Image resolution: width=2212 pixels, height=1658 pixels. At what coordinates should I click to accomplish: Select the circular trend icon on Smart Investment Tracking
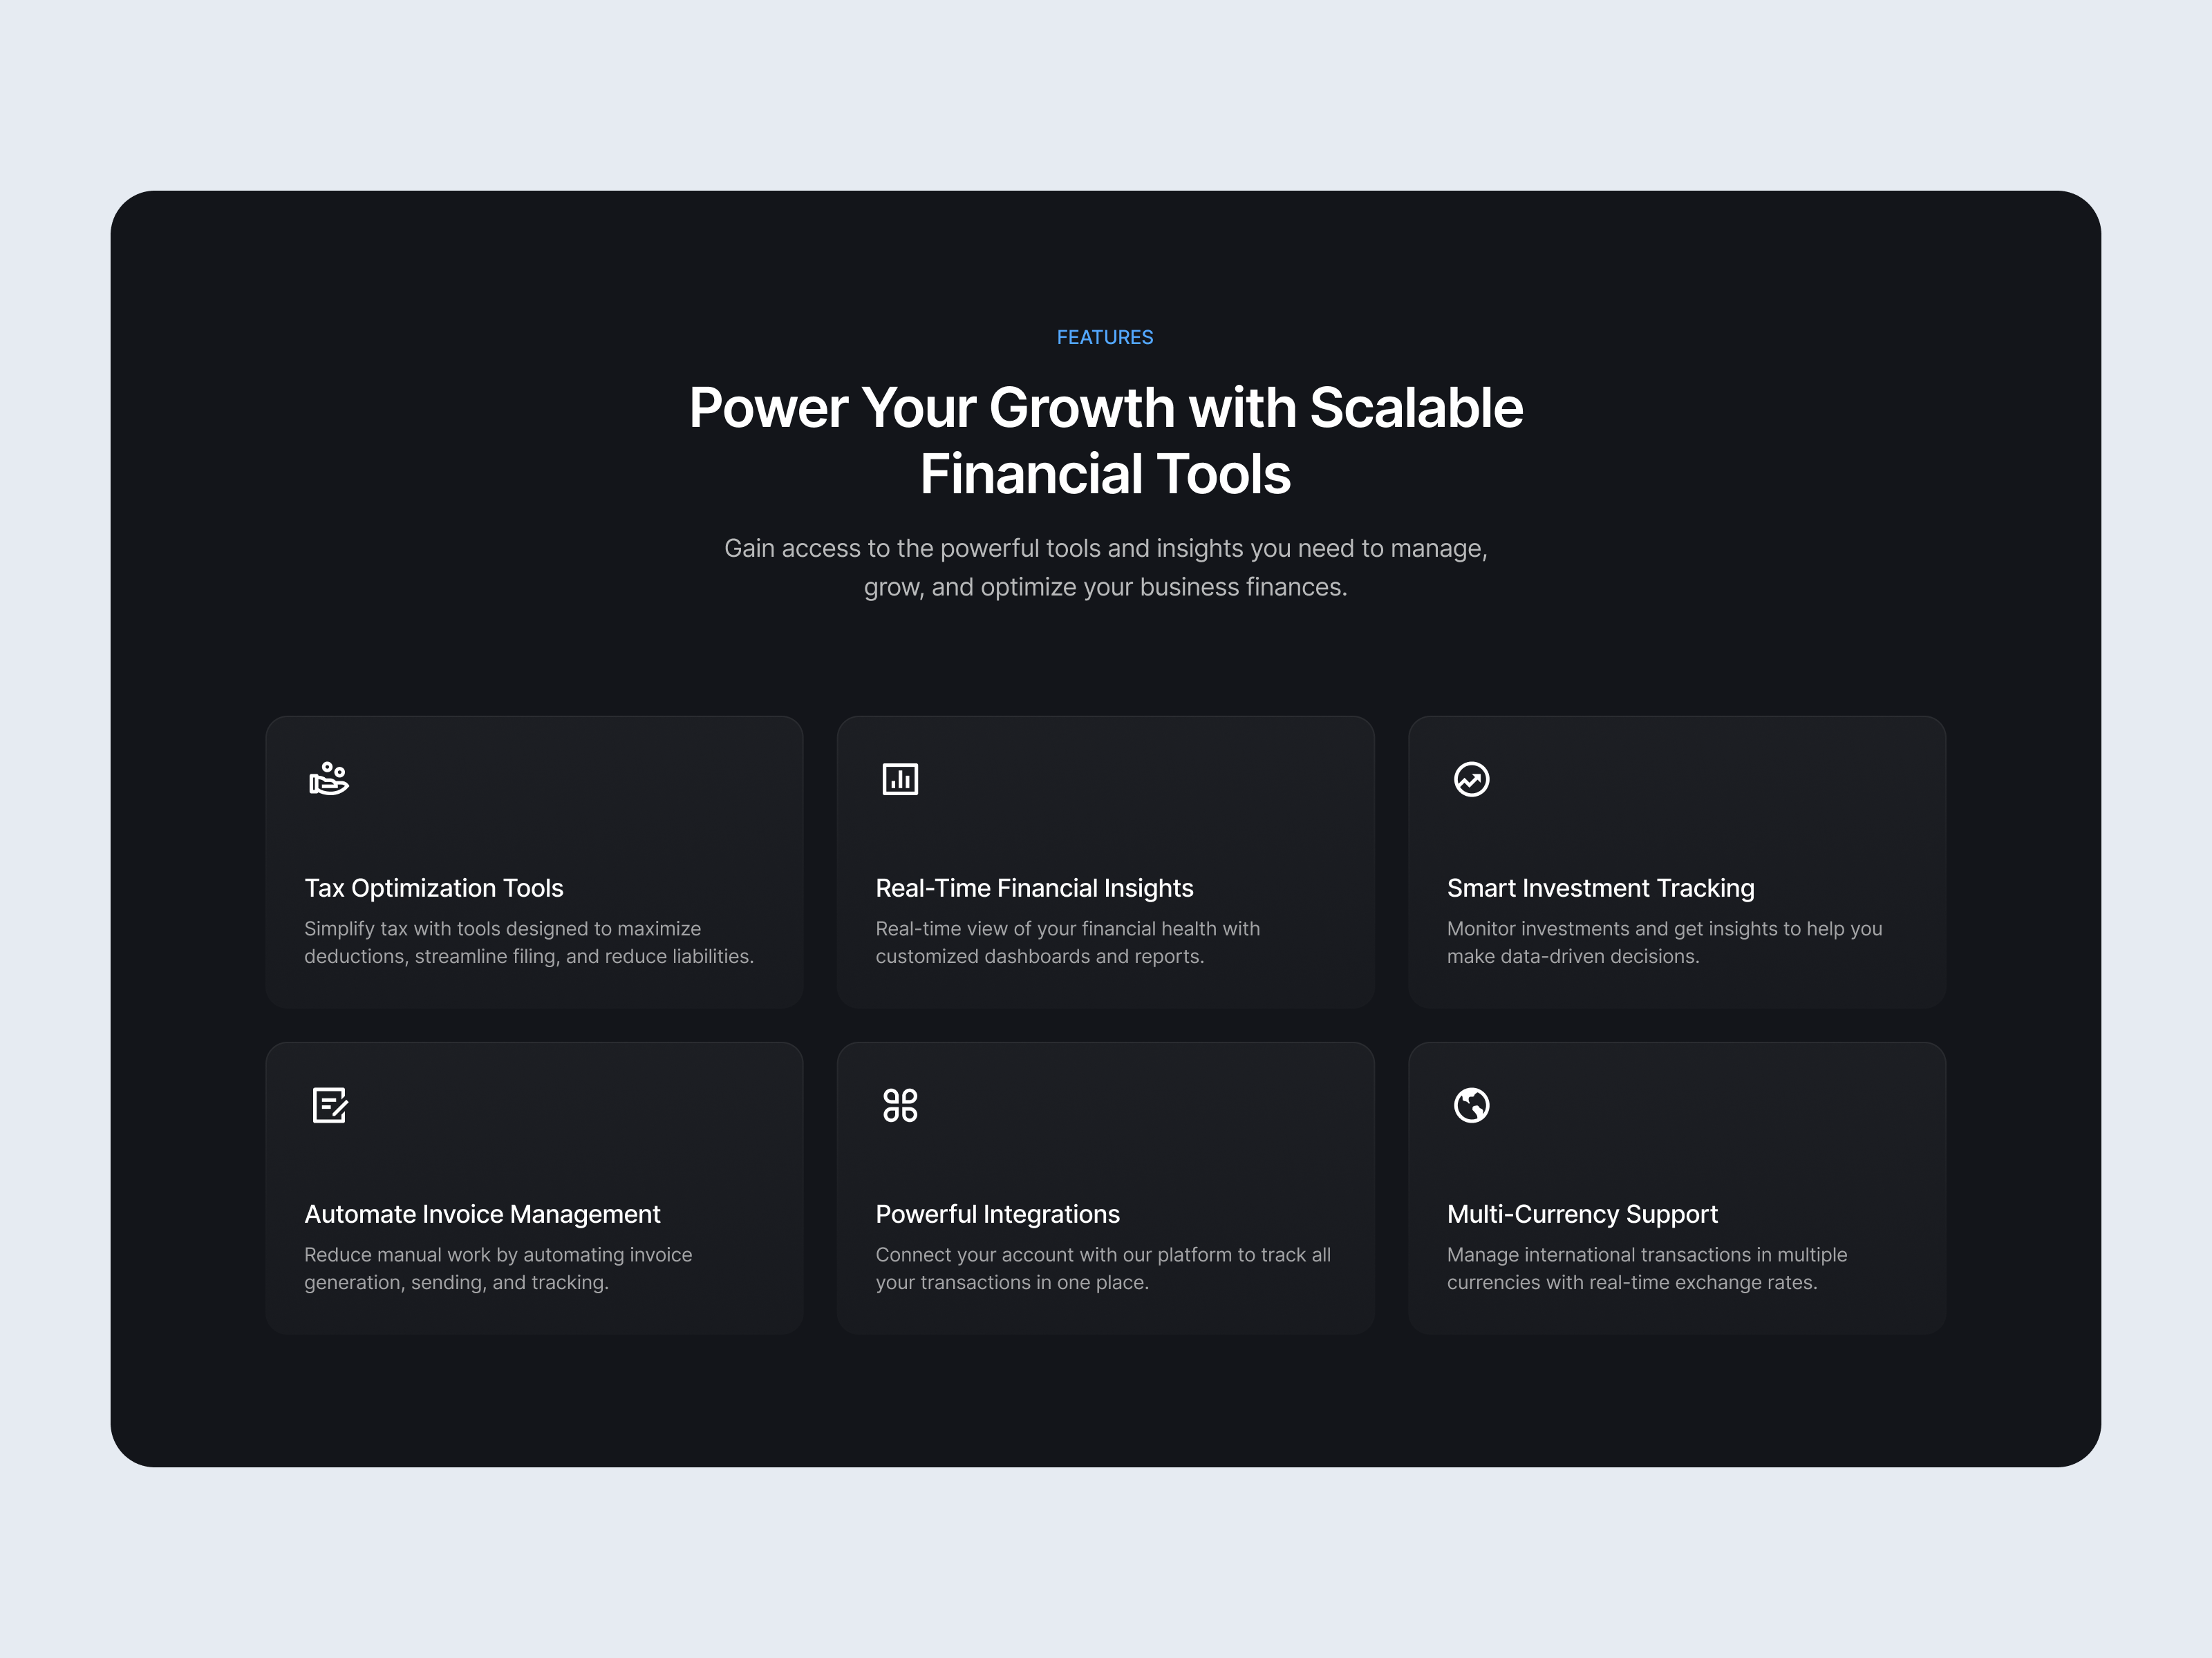1470,779
